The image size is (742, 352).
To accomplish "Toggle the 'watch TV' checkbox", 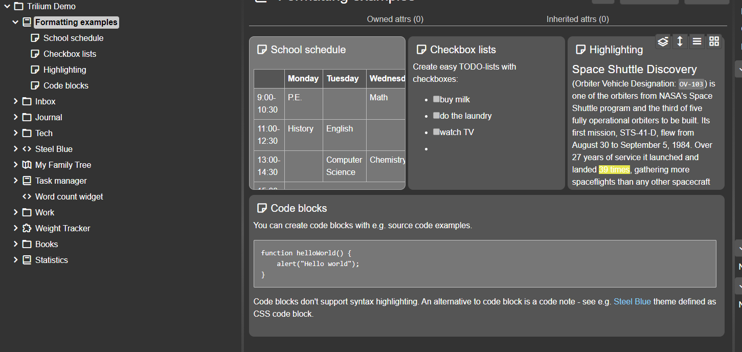I will pyautogui.click(x=436, y=132).
